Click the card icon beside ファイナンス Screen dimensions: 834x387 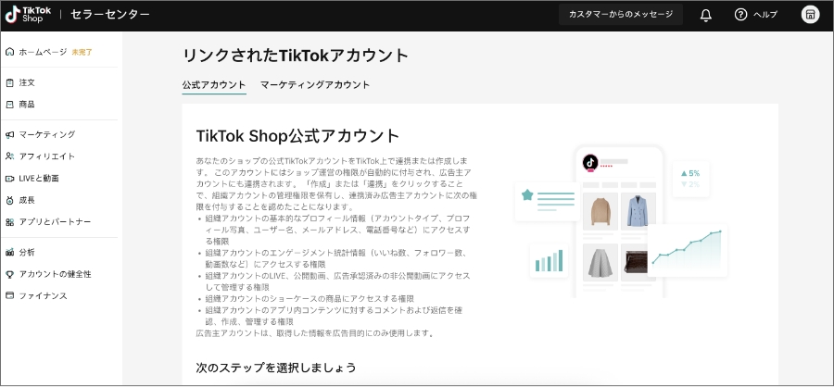[x=9, y=295]
